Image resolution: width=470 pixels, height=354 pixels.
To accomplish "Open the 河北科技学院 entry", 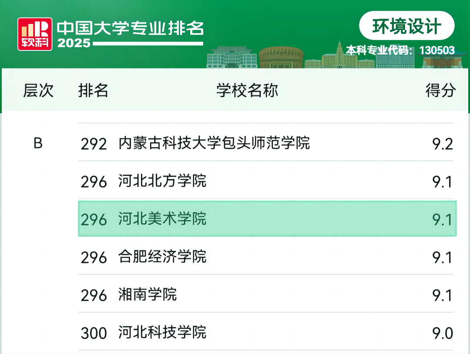I will 162,333.
